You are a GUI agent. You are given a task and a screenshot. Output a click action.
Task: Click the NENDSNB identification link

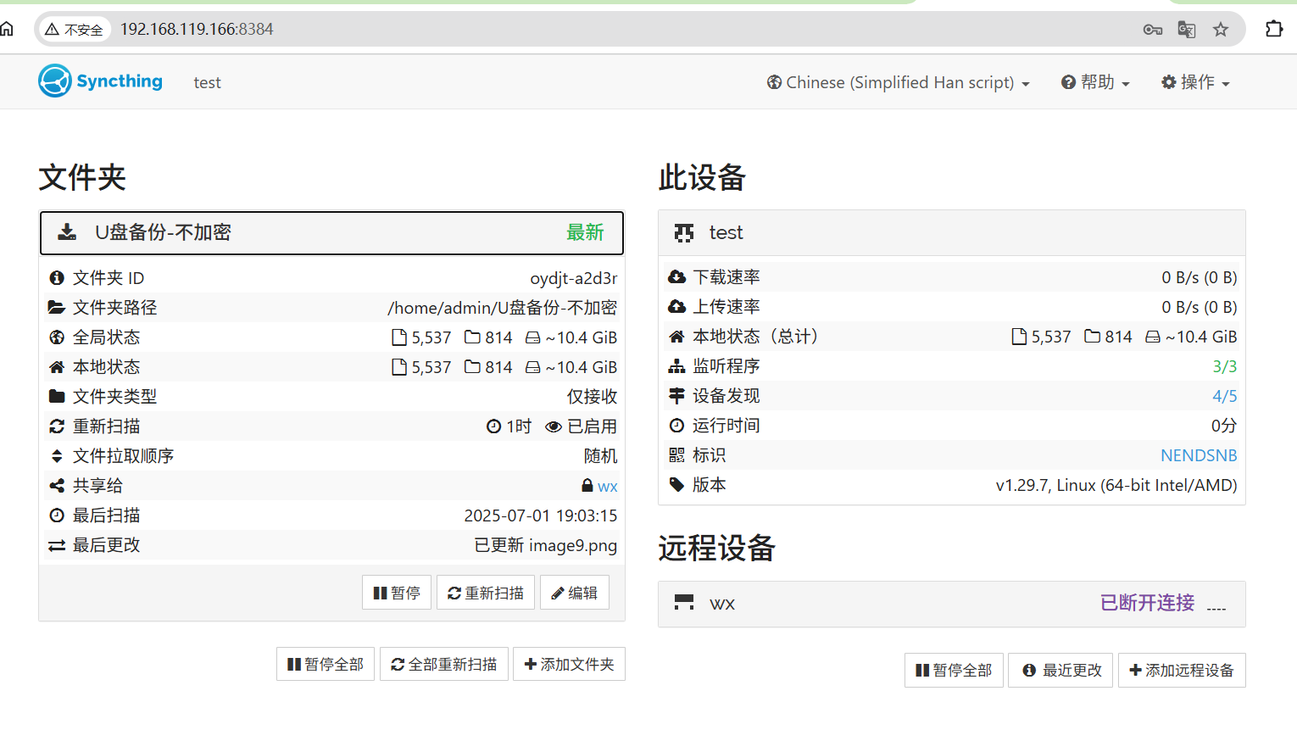1199,455
